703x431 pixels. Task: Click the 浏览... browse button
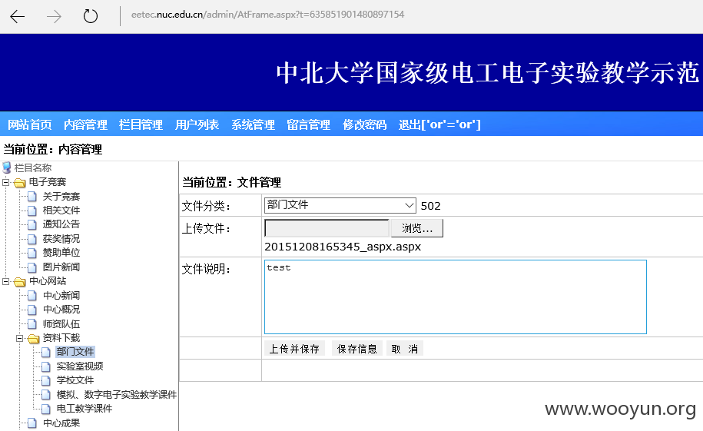coord(417,228)
